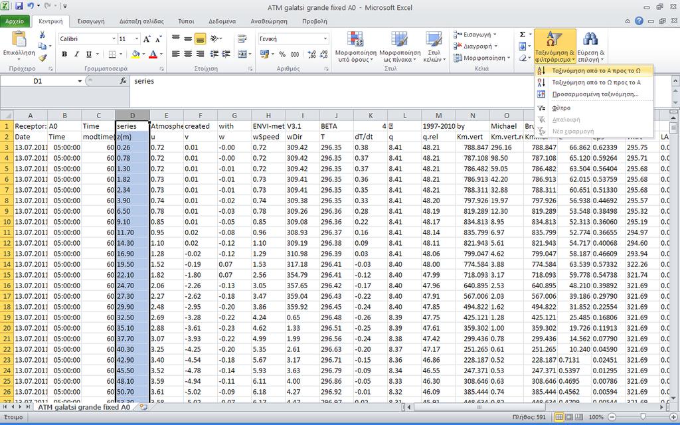Open the Calibri font name dropdown
This screenshot has width=680, height=425.
pos(114,39)
